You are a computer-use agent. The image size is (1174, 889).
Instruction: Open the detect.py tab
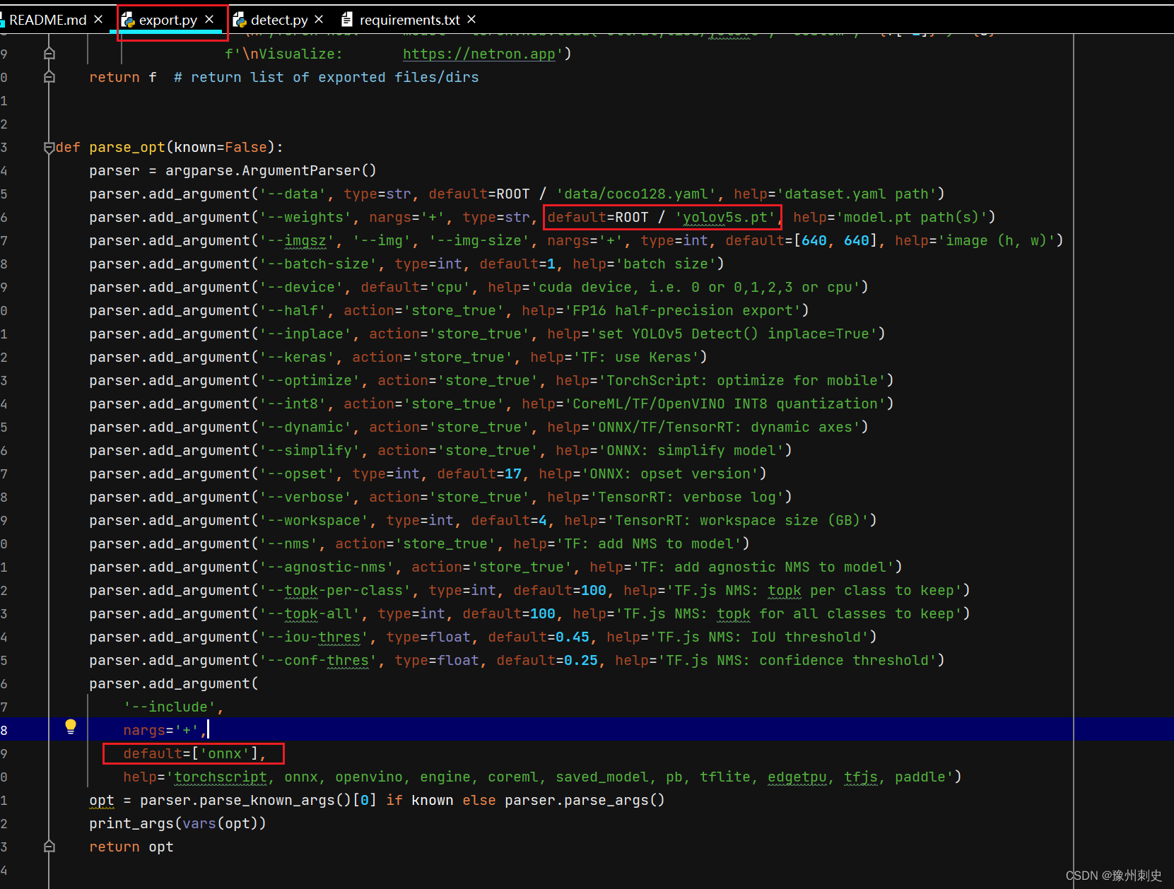(279, 20)
